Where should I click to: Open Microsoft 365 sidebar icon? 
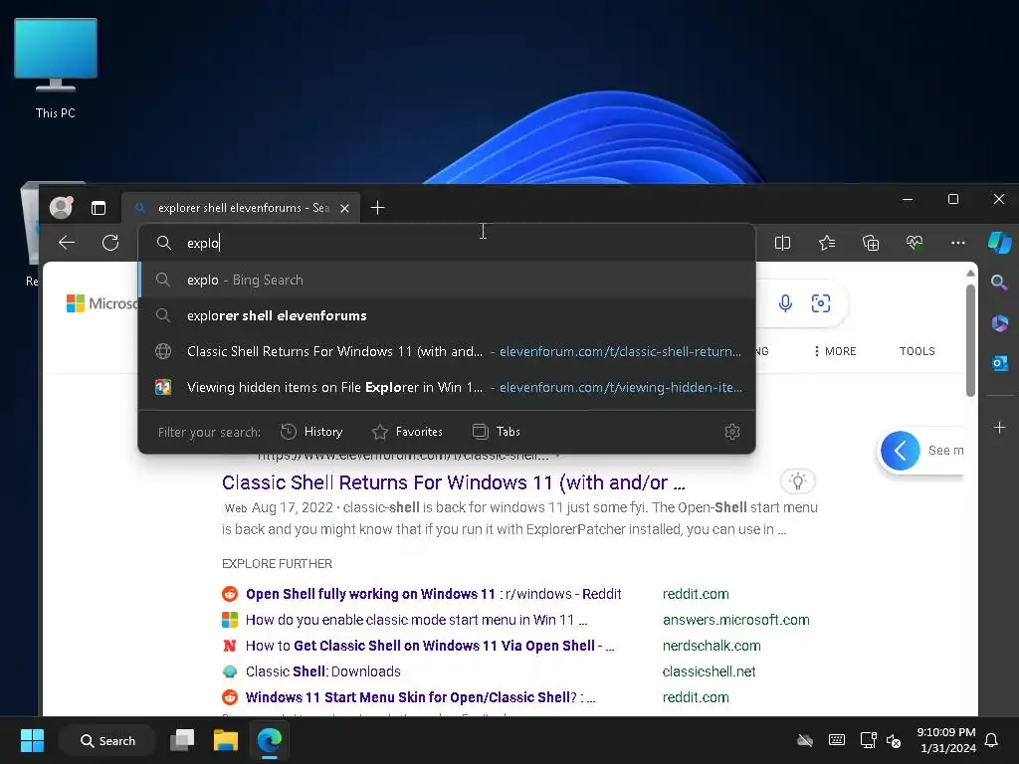coord(999,323)
